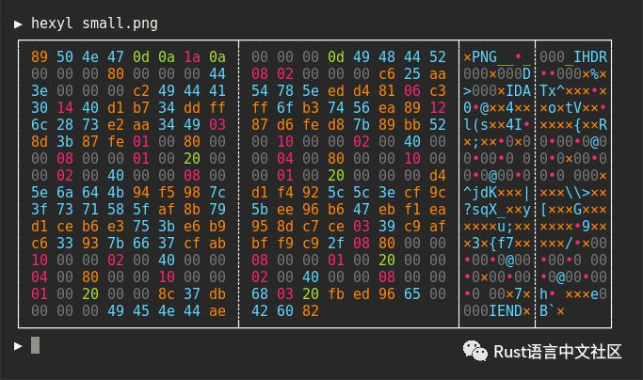Click the orange hex byte "f5"
643x380 pixels.
click(167, 192)
